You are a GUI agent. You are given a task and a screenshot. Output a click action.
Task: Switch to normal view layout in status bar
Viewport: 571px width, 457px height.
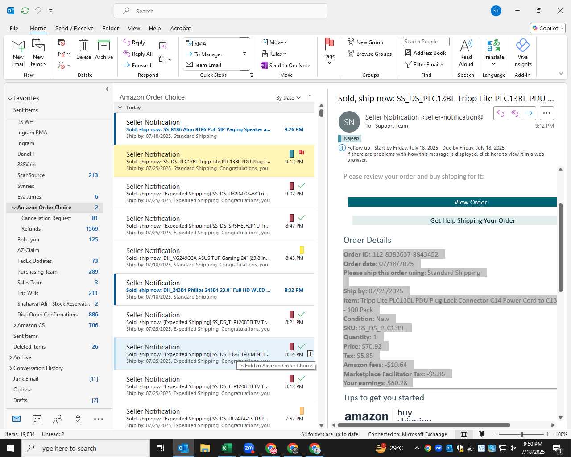pos(464,434)
